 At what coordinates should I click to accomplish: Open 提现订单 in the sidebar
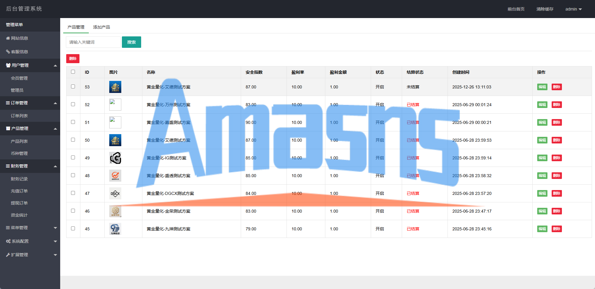19,203
